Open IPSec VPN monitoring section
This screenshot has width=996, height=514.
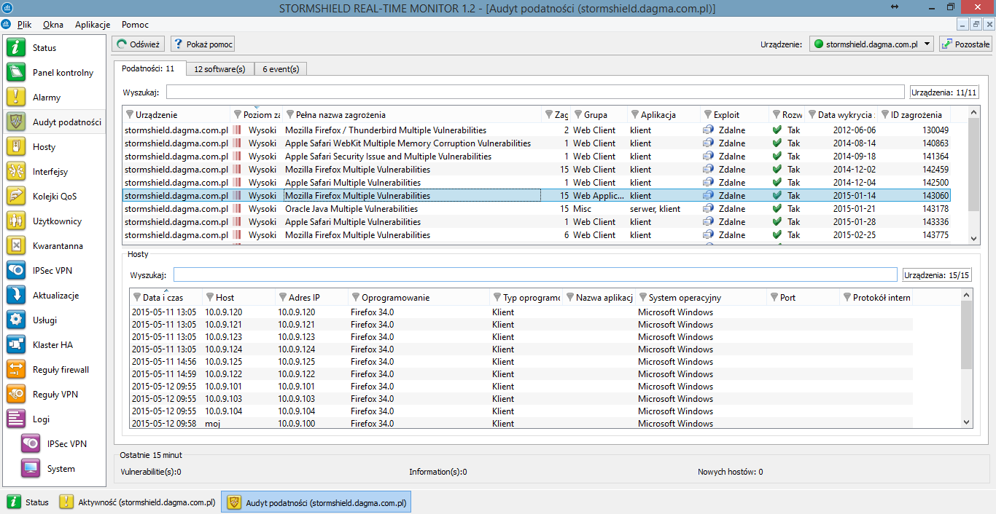(x=55, y=271)
